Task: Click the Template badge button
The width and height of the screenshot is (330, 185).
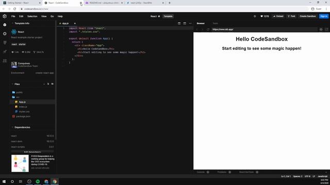Action: (x=168, y=16)
